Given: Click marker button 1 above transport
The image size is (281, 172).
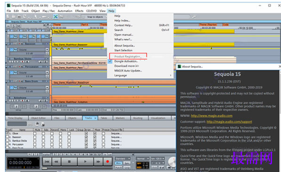Looking at the screenshot, I should point(55,154).
